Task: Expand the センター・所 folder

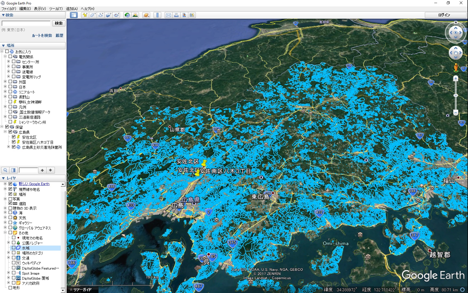Action: coord(8,62)
